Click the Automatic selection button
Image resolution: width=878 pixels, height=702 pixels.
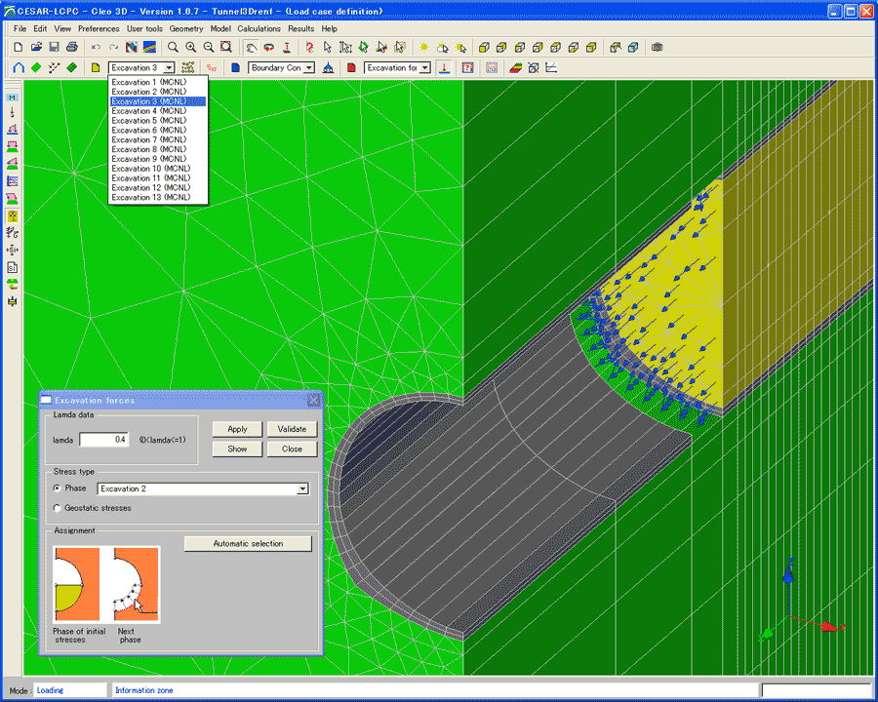pos(248,544)
